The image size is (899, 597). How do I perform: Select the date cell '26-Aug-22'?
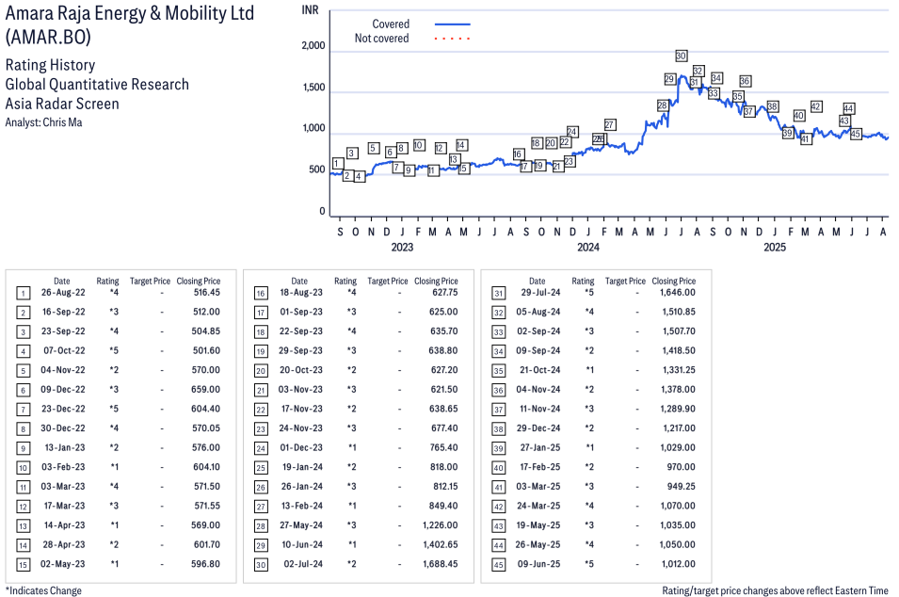[x=63, y=293]
